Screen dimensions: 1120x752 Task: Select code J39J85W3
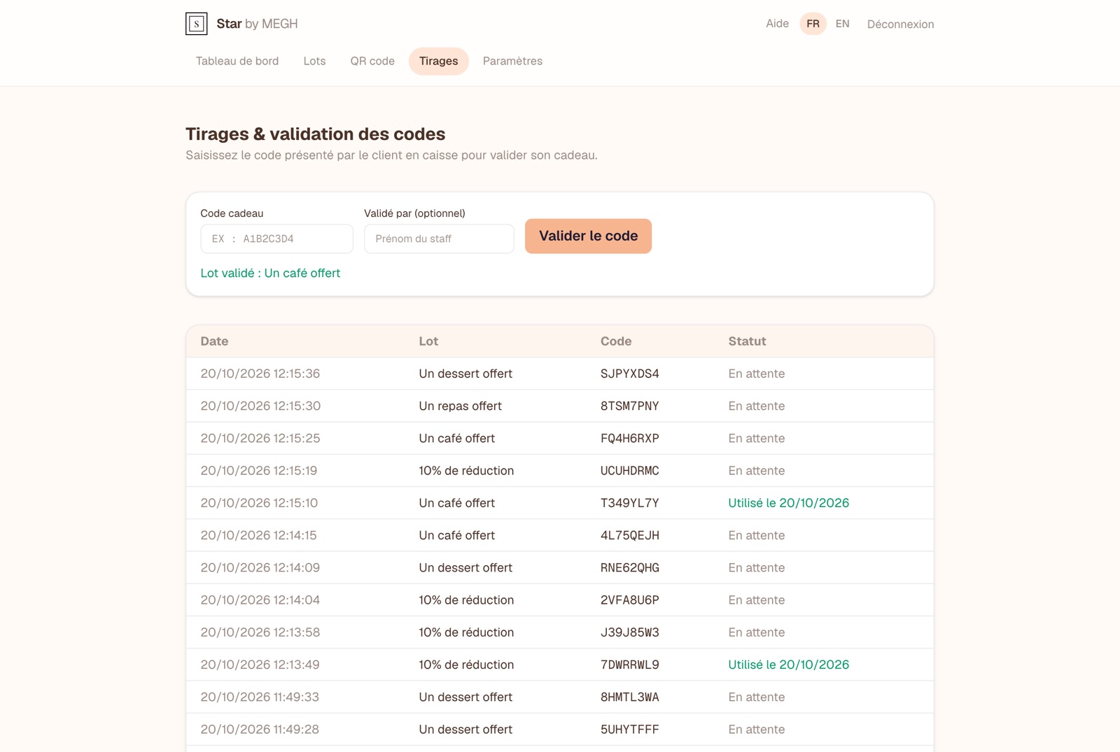[630, 632]
